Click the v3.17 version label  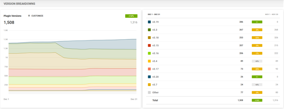point(155,69)
